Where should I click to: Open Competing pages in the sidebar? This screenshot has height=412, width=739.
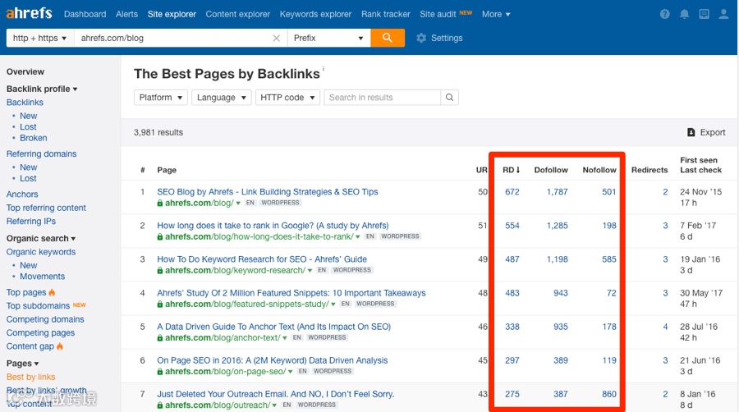40,333
